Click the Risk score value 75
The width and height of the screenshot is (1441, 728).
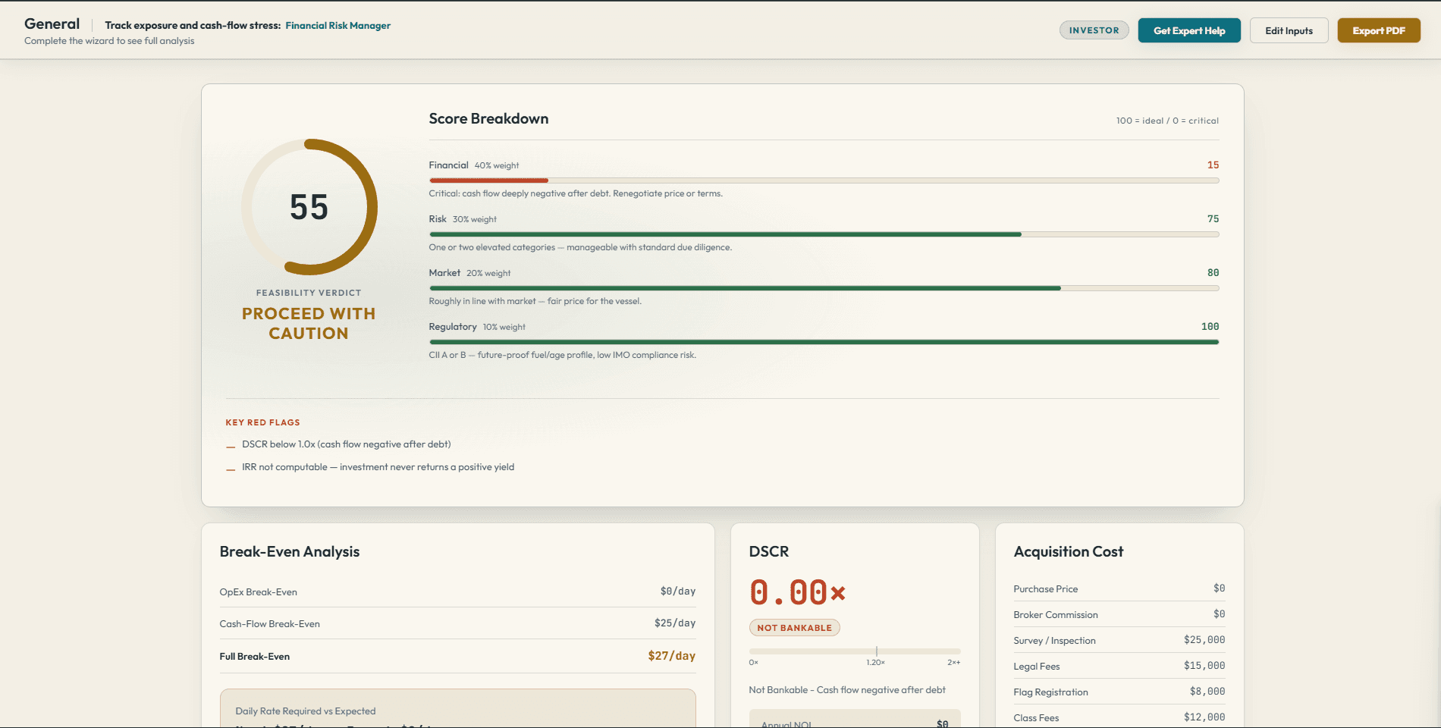click(1213, 219)
